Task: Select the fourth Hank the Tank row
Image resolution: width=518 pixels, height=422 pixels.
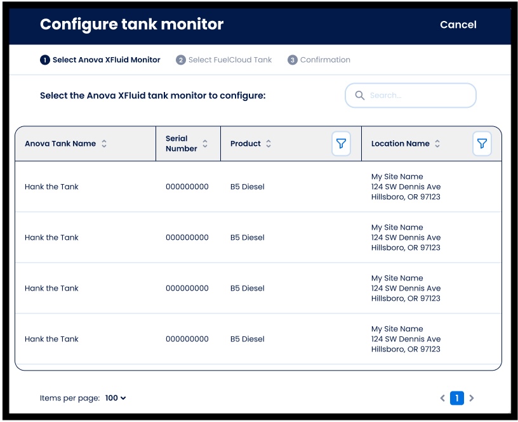Action: pyautogui.click(x=258, y=339)
